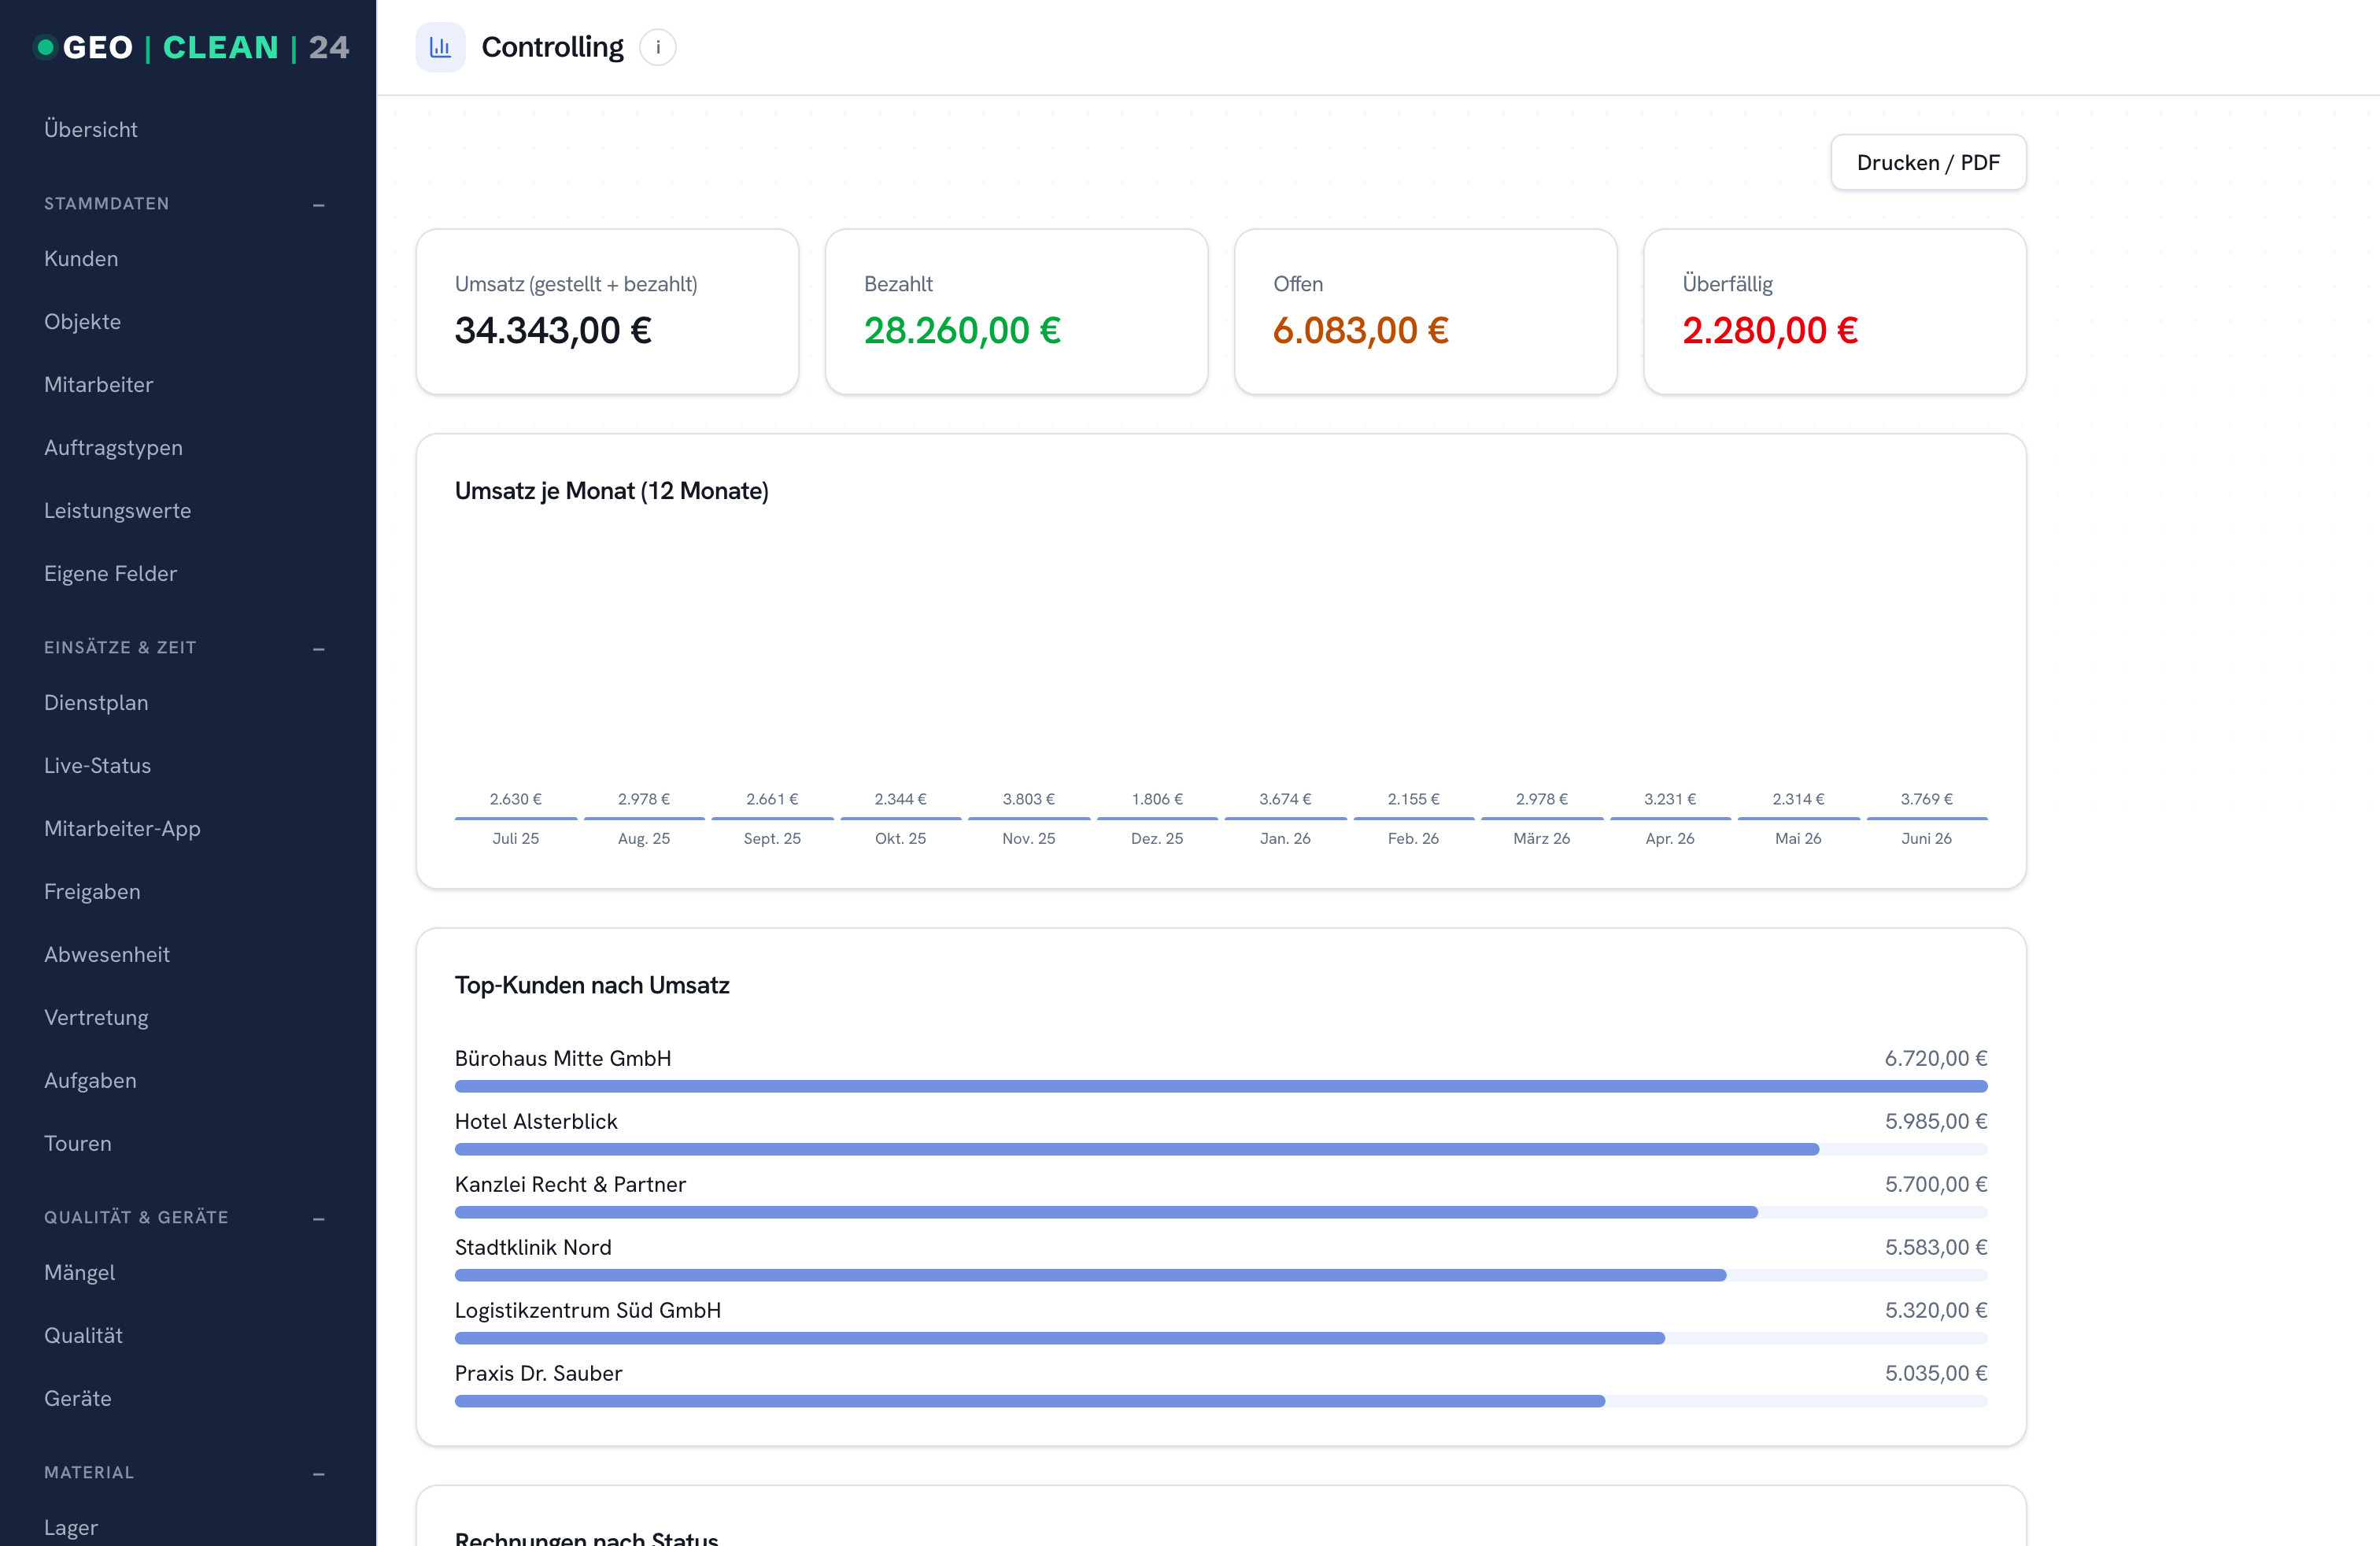Click Logistikzentrum Süd GmbH revenue bar
The height and width of the screenshot is (1546, 2380).
pos(1060,1338)
